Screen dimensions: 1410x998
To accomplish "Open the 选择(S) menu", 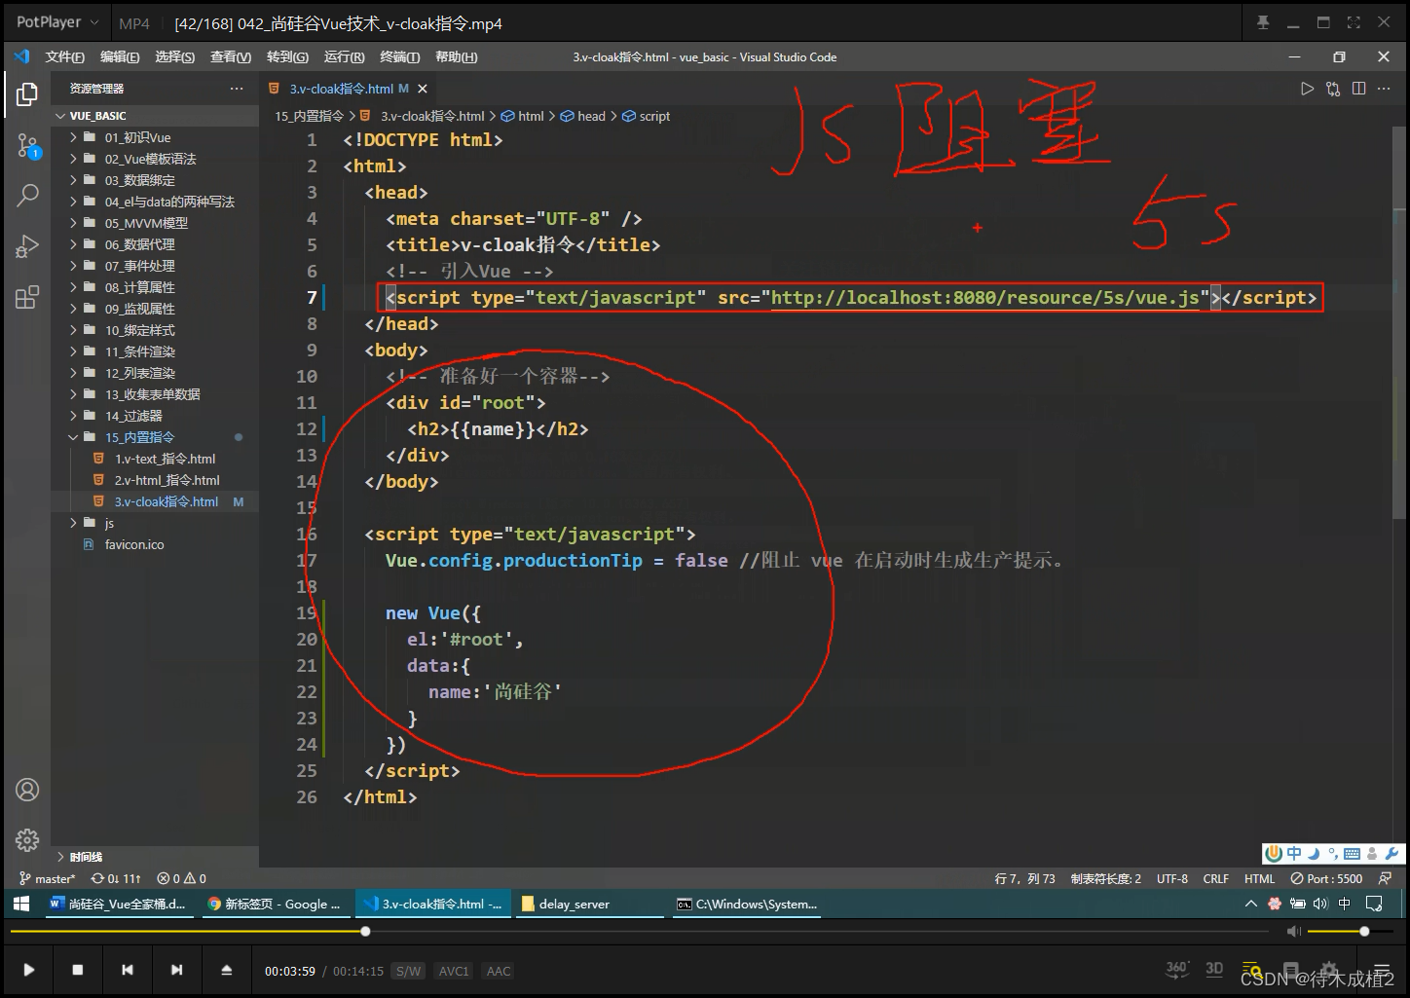I will (x=175, y=57).
